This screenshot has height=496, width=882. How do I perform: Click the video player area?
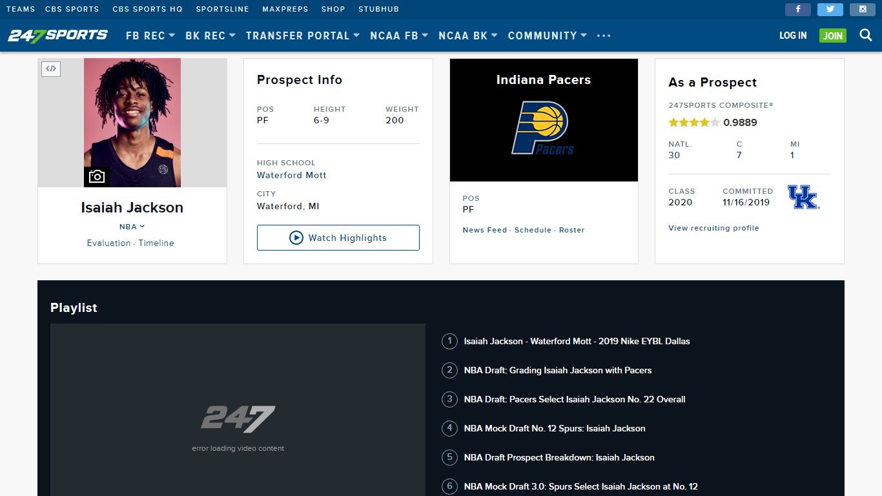click(238, 410)
